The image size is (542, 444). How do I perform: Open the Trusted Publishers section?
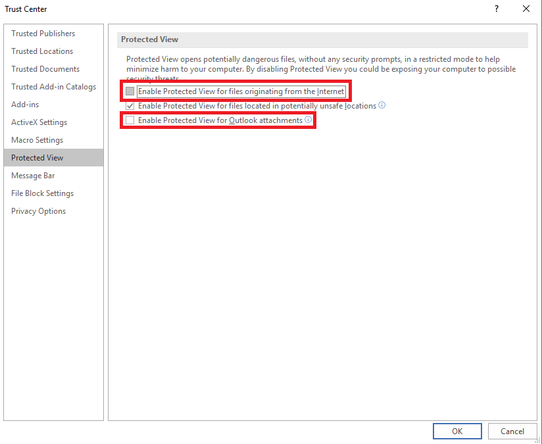click(x=43, y=34)
